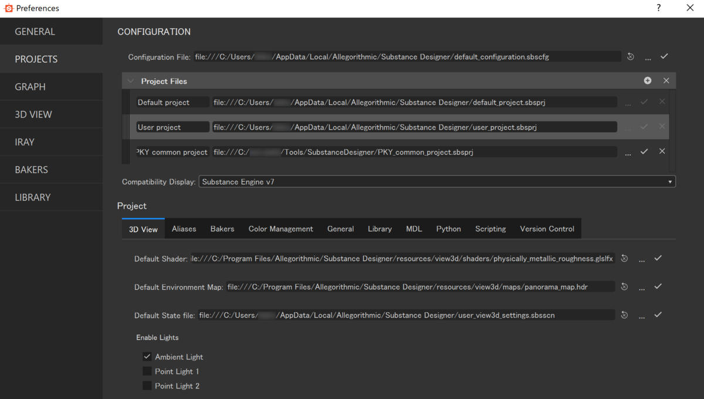This screenshot has height=399, width=704.
Task: Click greyed checkmark in Default project row
Action: (x=644, y=102)
